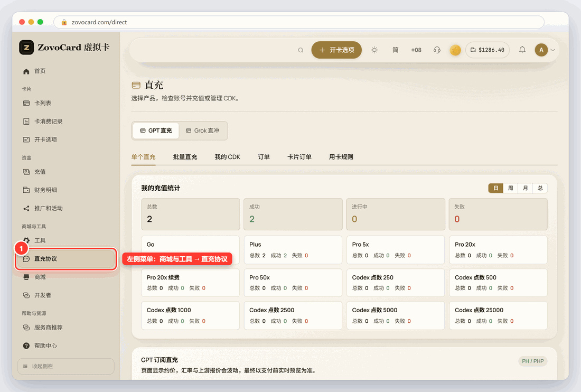
Task: Click the chat icon beside 直充协议
Action: point(26,259)
